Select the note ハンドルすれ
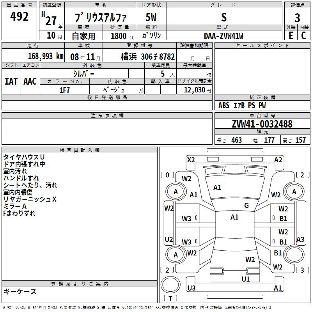312x312 pixels. [21, 178]
